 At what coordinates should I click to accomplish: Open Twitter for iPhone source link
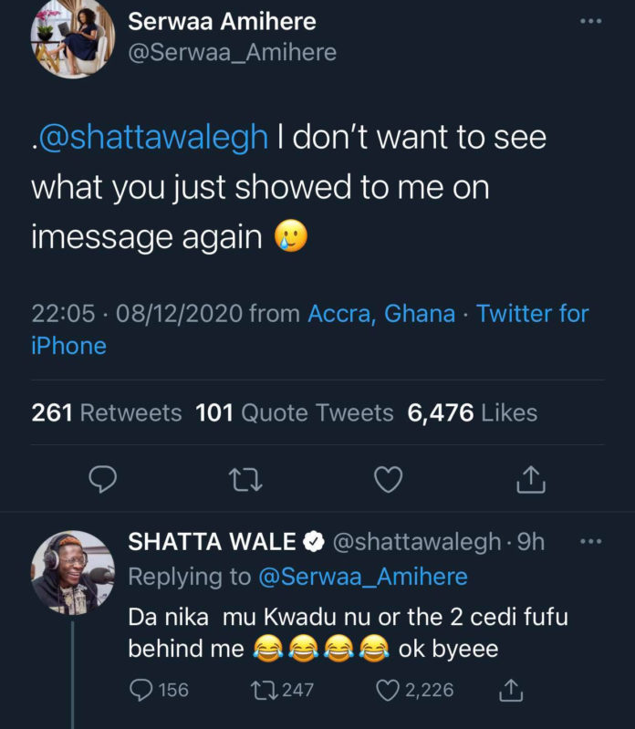[310, 329]
